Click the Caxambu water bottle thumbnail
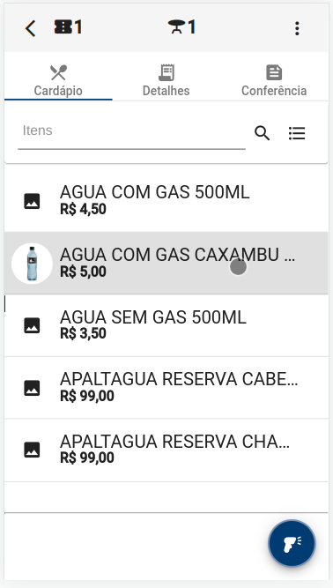The image size is (333, 588). point(32,264)
